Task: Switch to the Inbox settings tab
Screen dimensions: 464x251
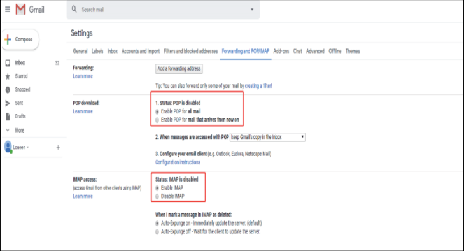Action: [113, 51]
